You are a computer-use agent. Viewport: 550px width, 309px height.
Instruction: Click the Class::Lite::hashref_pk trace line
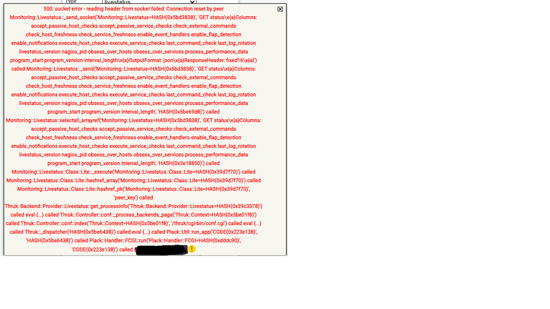coord(133,189)
